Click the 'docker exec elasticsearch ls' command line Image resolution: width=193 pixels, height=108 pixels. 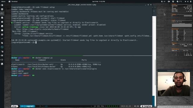click(66, 69)
